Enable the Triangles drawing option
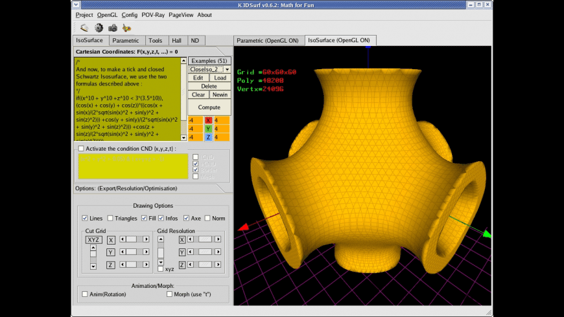Screen dimensions: 564x317 [110, 218]
